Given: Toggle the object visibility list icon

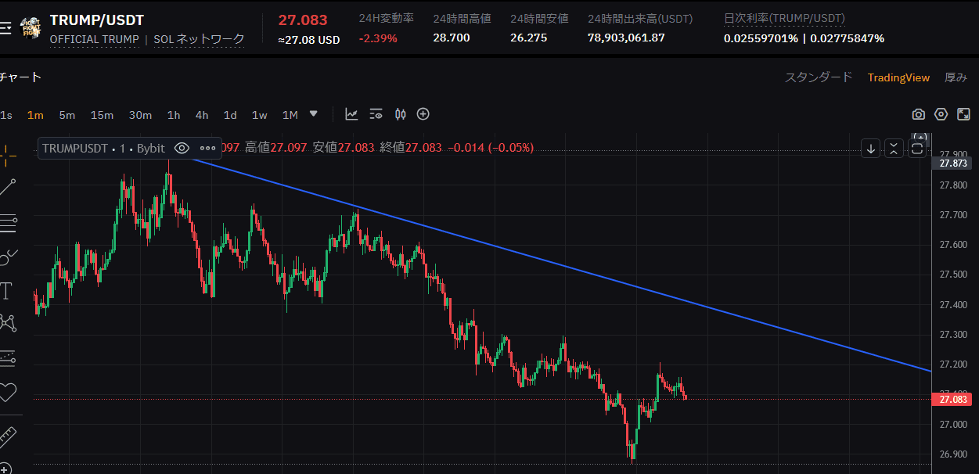Looking at the screenshot, I should (376, 114).
